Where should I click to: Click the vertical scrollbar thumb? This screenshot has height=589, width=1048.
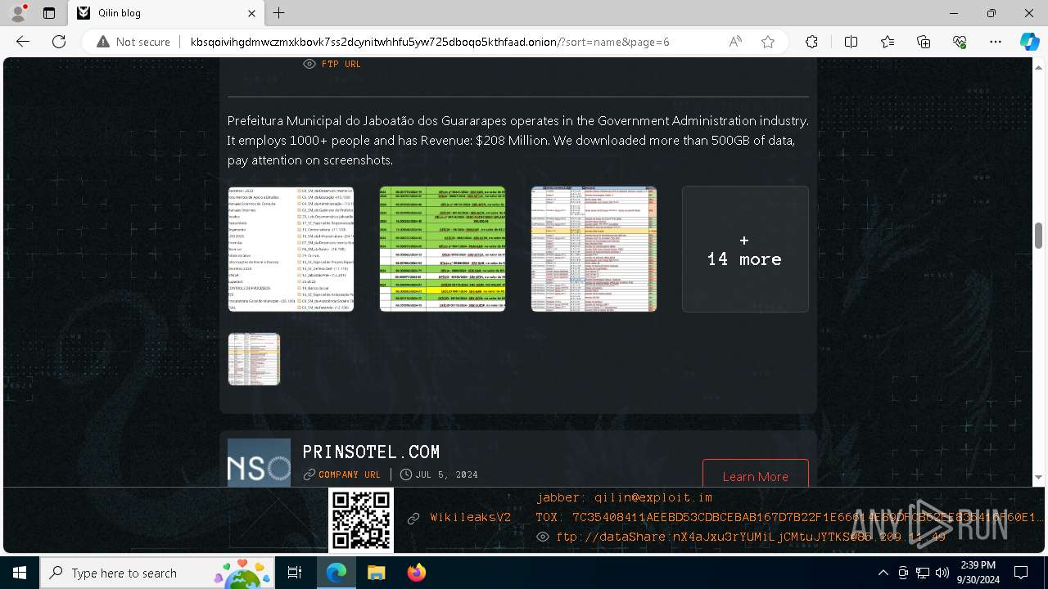coord(1039,236)
